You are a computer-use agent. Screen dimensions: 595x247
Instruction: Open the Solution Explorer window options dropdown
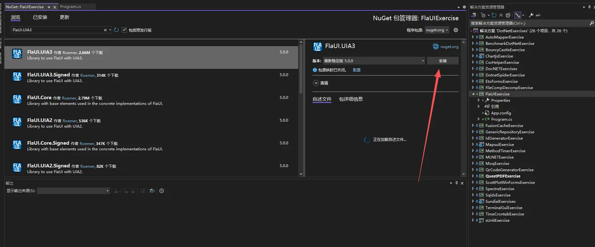click(583, 7)
